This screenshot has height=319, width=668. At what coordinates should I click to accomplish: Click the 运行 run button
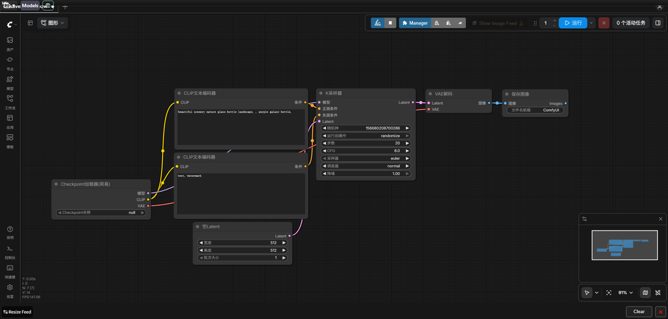[x=573, y=23]
